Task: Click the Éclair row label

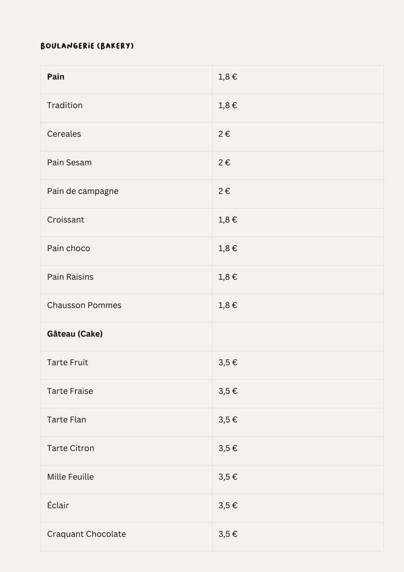Action: pyautogui.click(x=58, y=505)
